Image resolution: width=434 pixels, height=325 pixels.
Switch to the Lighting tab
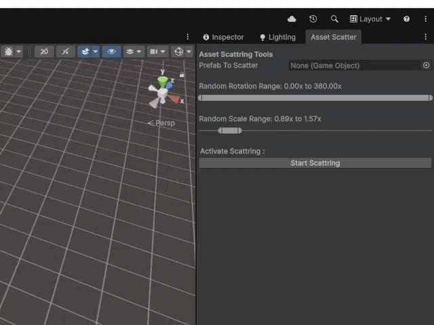tap(278, 37)
